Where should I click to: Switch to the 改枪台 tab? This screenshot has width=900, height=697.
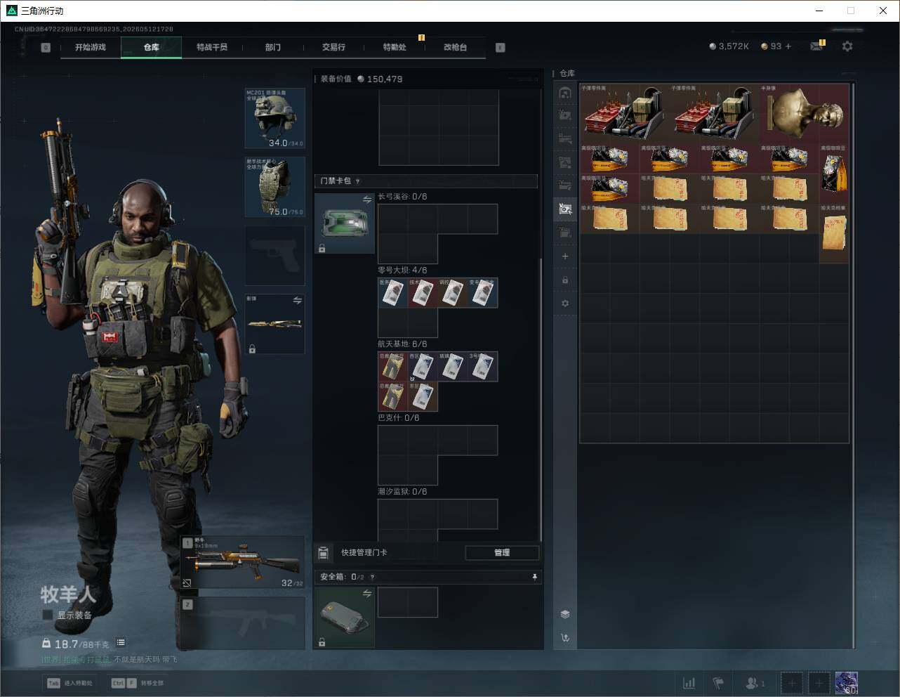pos(455,47)
